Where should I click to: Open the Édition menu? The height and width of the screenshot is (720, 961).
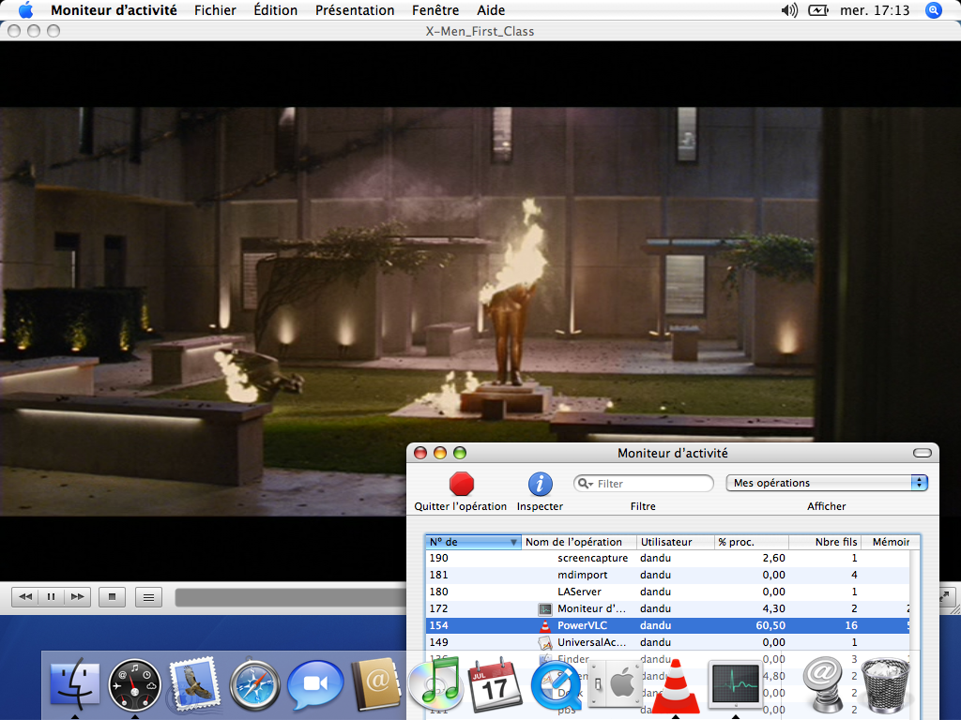tap(276, 9)
